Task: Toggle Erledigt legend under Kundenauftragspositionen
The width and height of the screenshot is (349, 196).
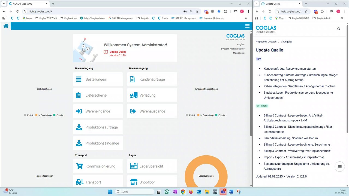Action: tap(220, 115)
